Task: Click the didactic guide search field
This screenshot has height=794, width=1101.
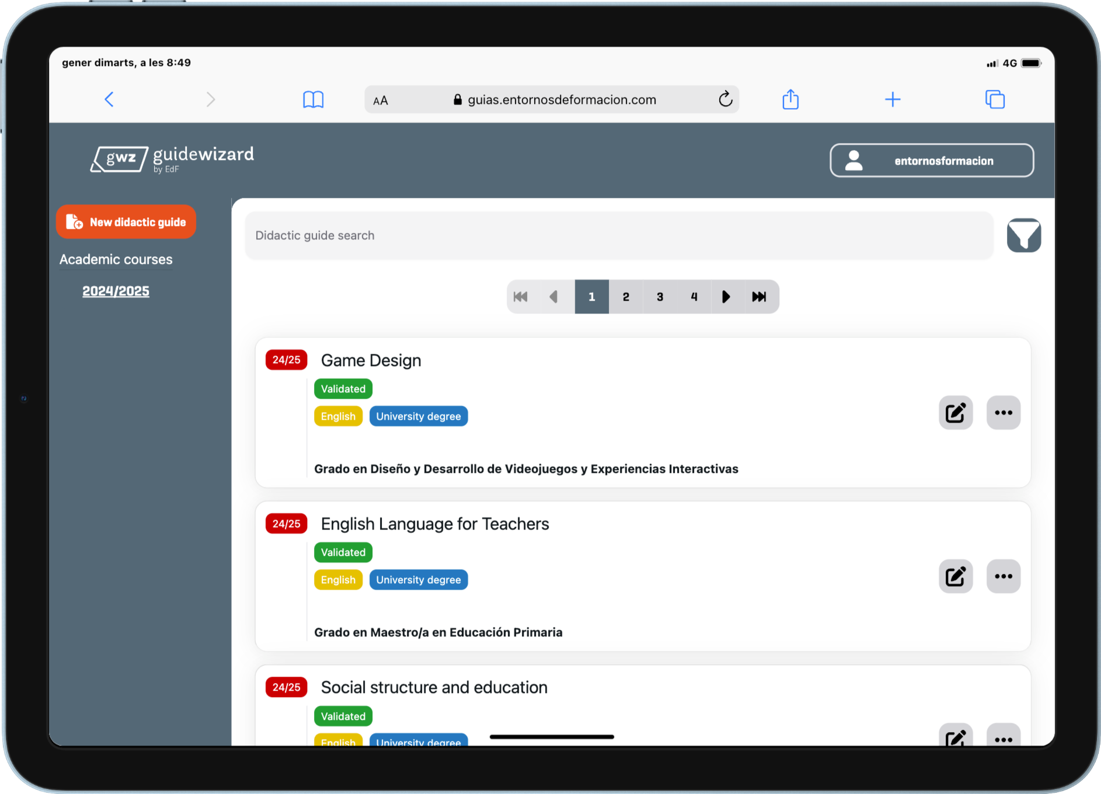Action: (x=619, y=235)
